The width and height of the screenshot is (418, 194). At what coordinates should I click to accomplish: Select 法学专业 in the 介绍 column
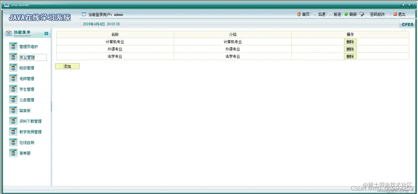[233, 56]
